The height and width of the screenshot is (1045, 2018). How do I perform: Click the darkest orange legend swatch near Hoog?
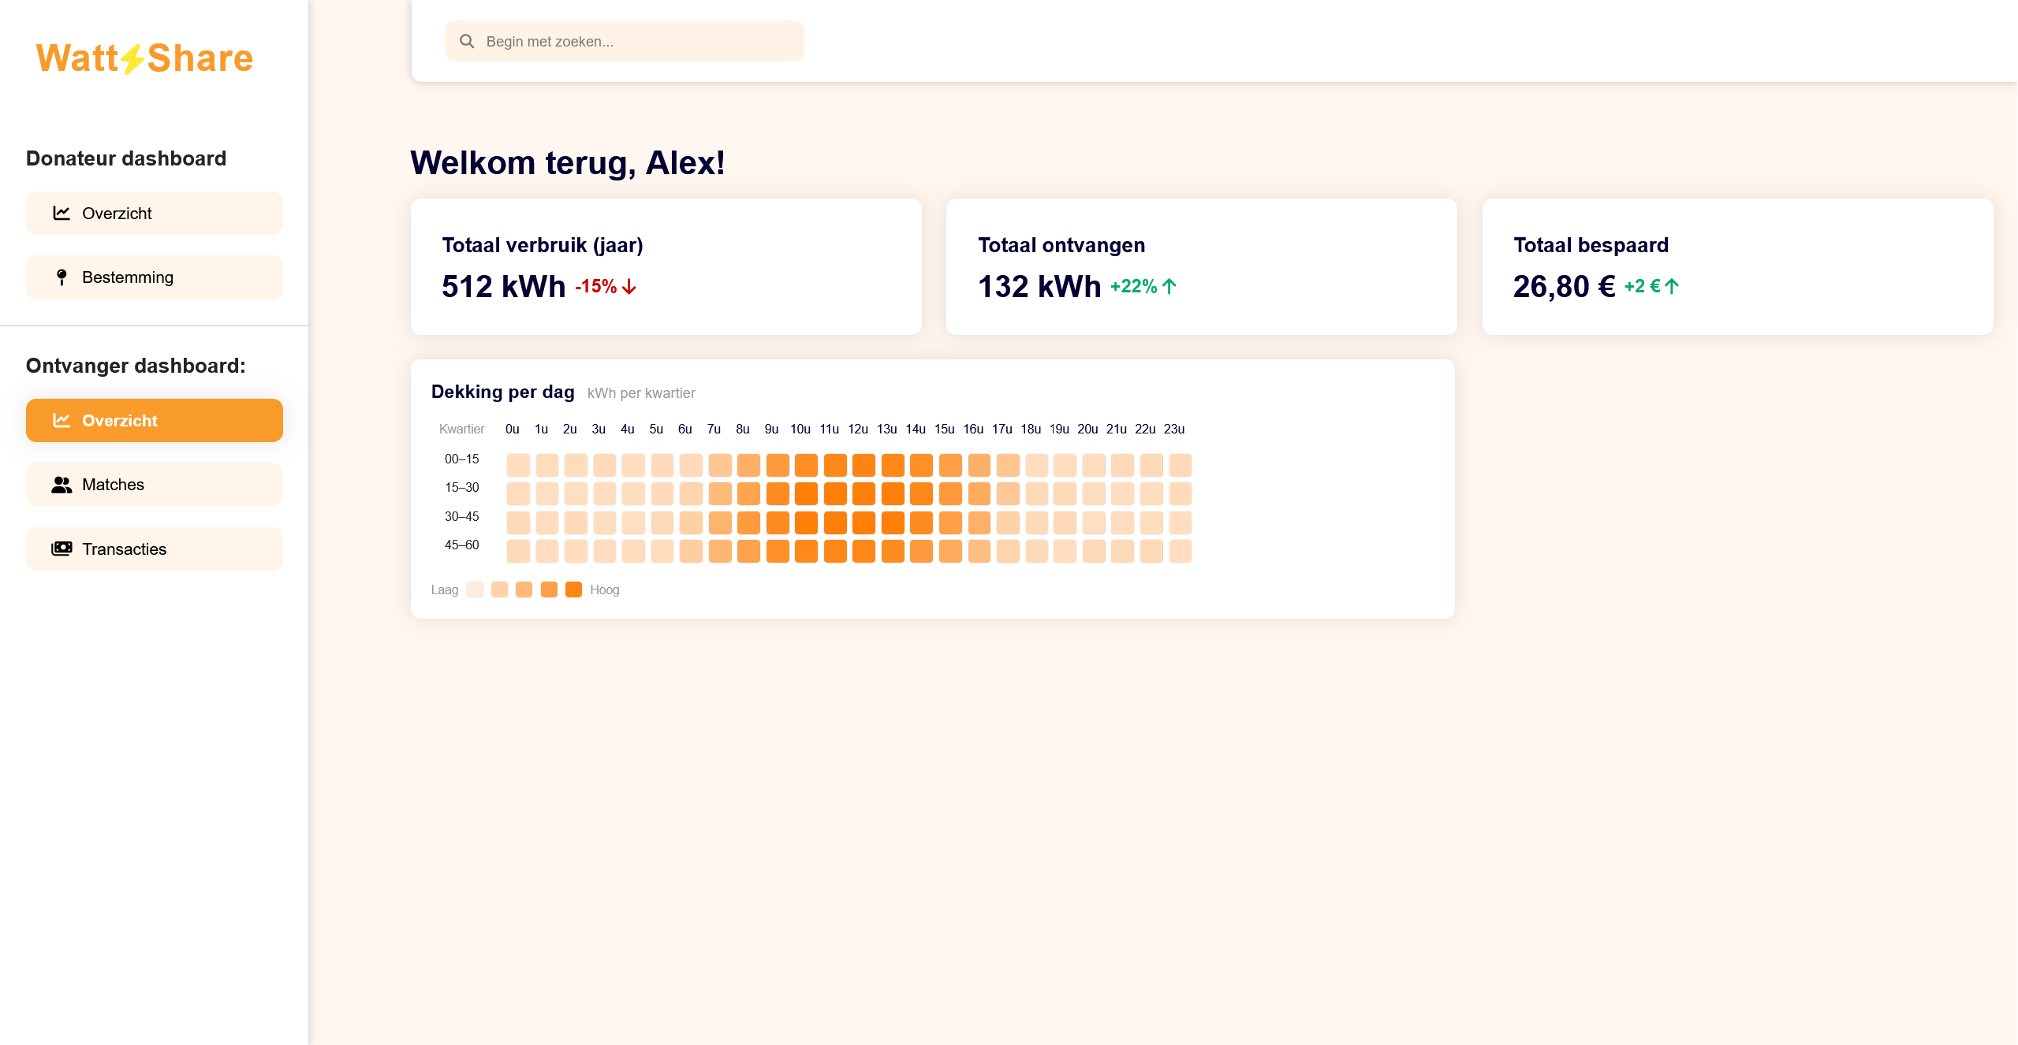(574, 589)
